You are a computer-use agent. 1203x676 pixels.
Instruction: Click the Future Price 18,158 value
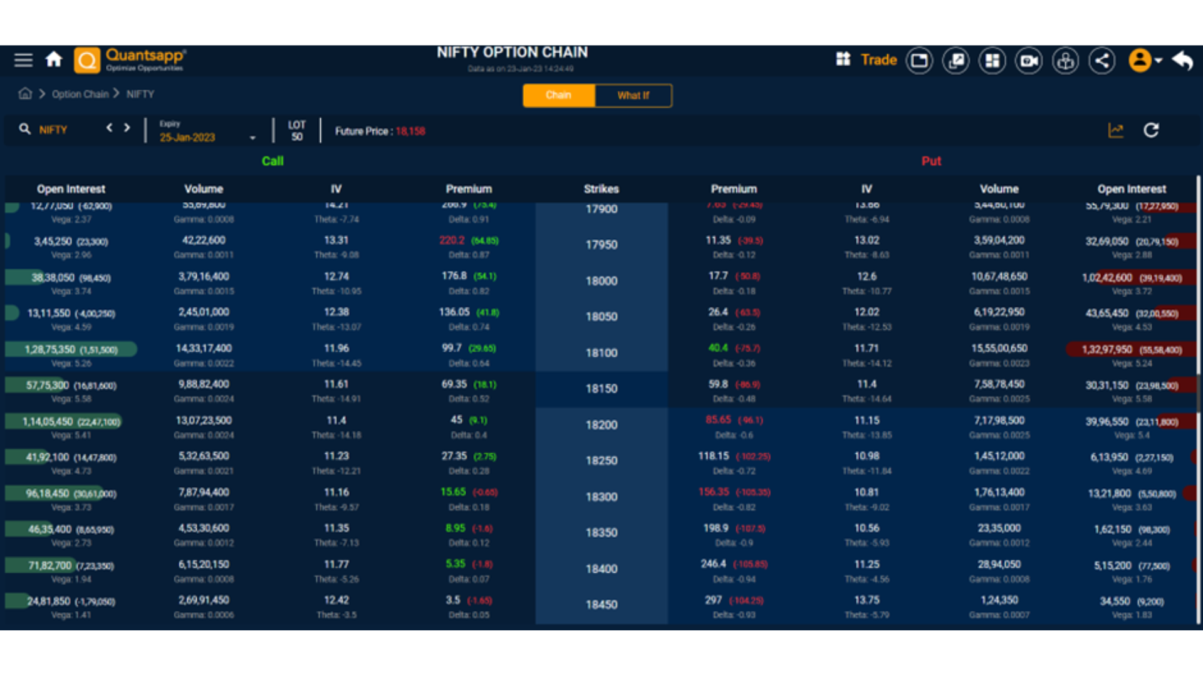pos(410,131)
